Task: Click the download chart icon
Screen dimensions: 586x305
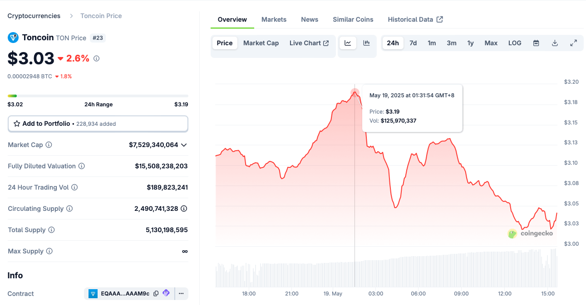Action: pyautogui.click(x=555, y=43)
